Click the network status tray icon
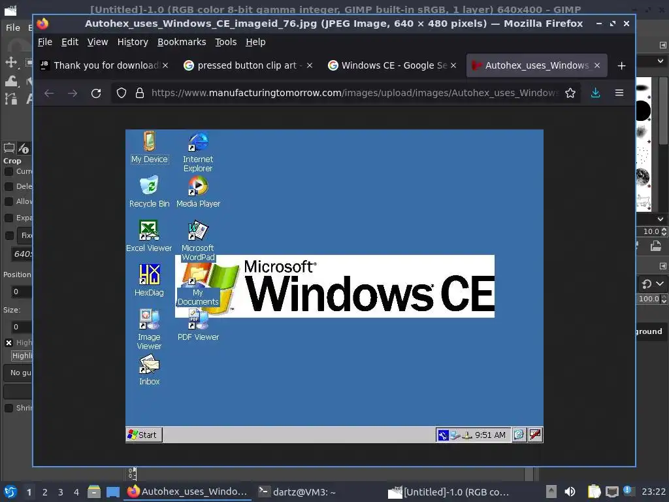Viewport: 669px width, 502px height. pyautogui.click(x=612, y=492)
